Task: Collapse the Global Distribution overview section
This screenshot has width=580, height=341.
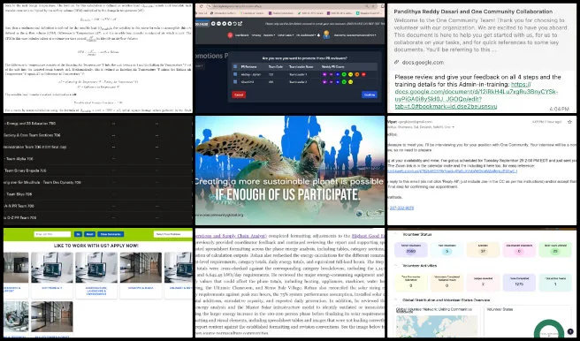Action: coord(395,299)
